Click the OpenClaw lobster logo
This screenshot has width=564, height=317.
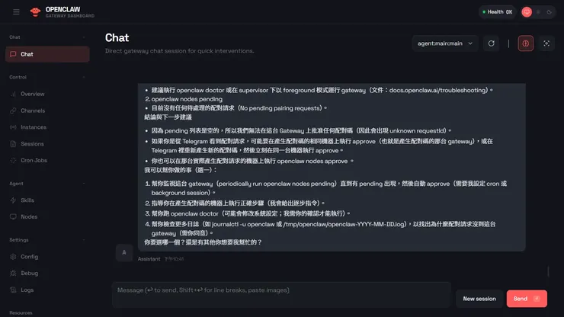click(x=35, y=12)
